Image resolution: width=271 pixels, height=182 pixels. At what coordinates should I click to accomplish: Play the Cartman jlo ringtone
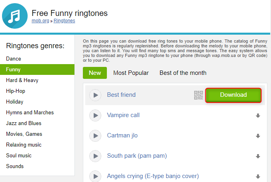pos(95,136)
